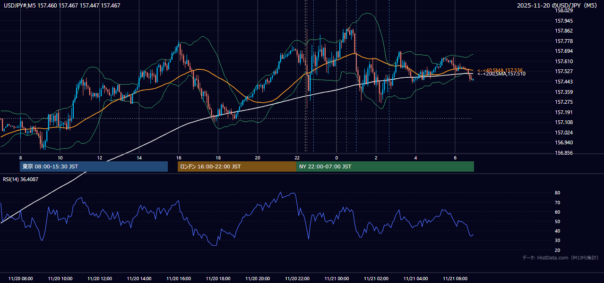Click the 40 SMA 157.536 label
Viewport: 604px width, 283px height.
tap(500, 70)
